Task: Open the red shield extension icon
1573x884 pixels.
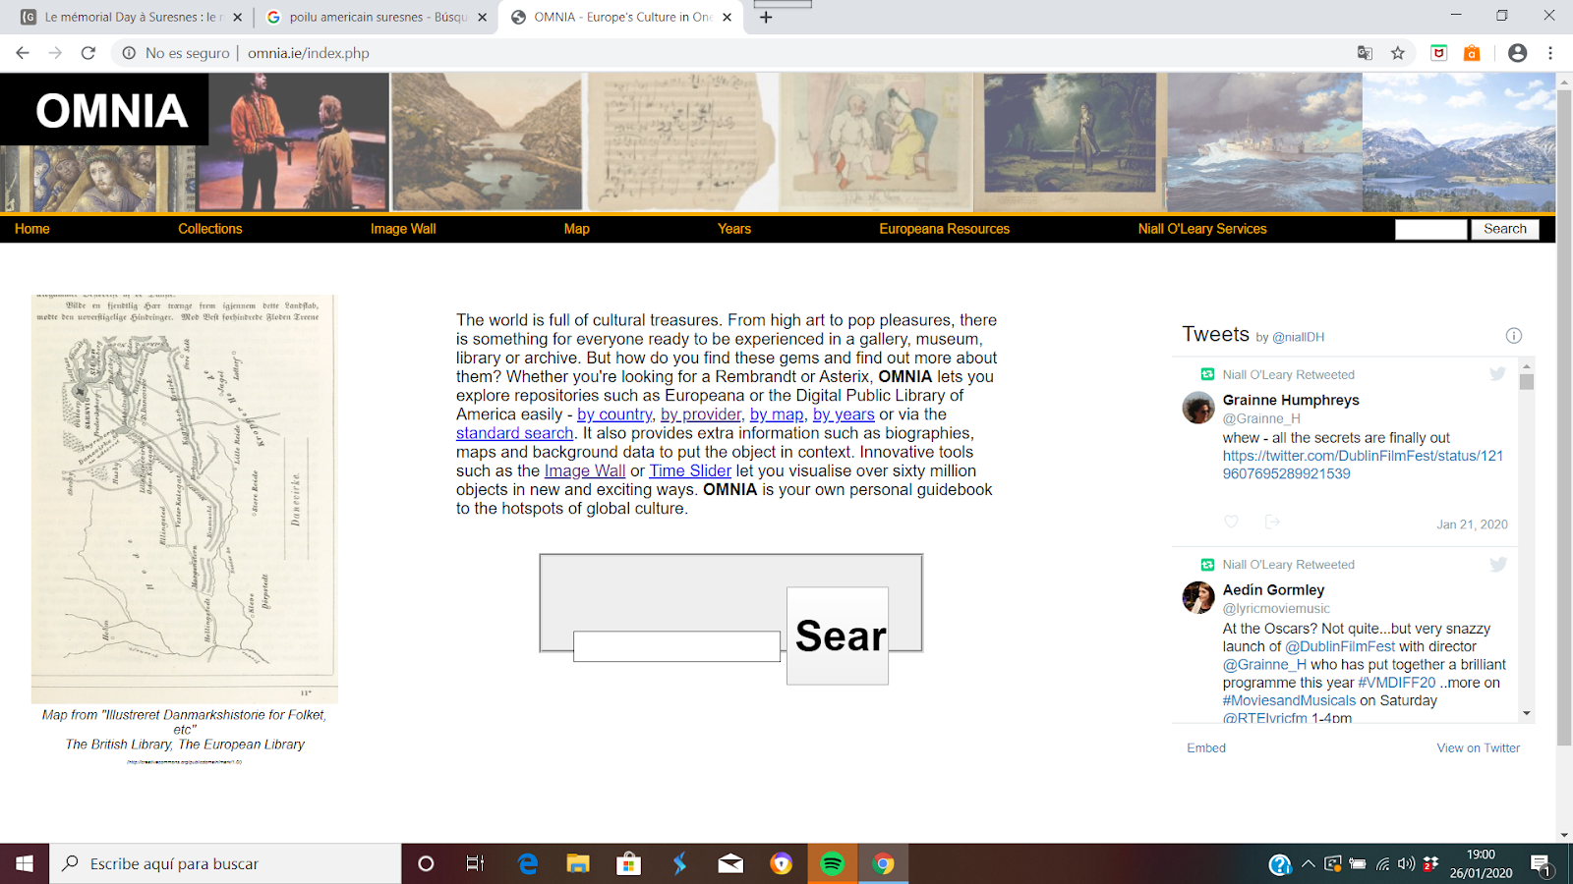Action: pos(1439,53)
